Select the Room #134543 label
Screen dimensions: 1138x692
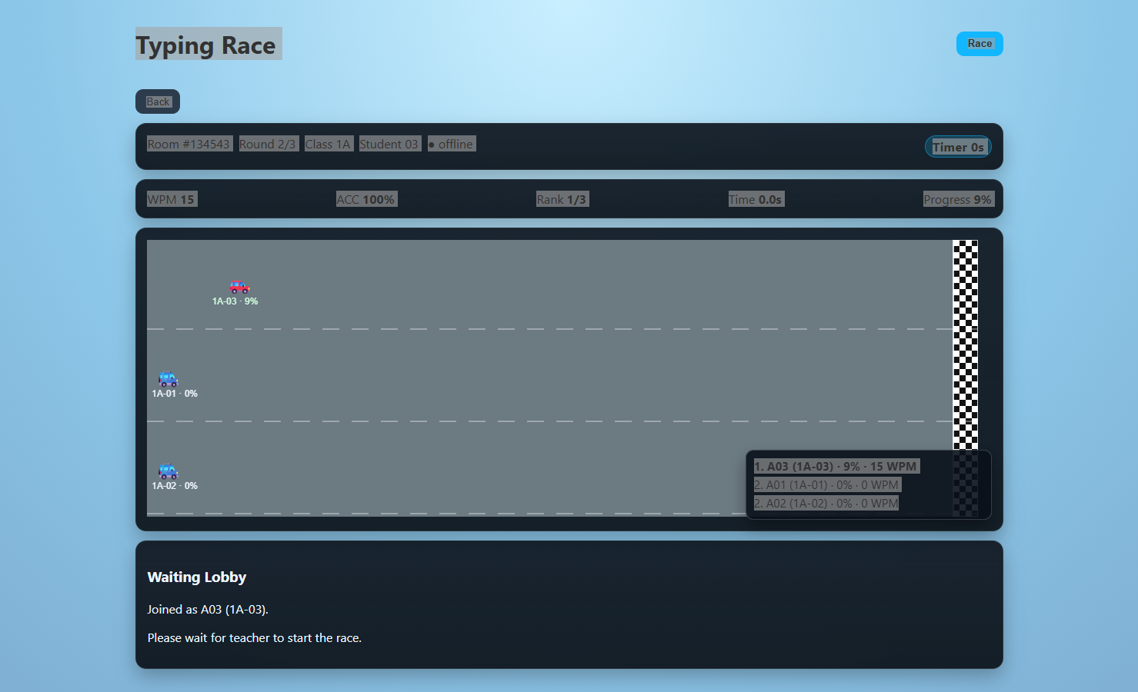point(189,144)
